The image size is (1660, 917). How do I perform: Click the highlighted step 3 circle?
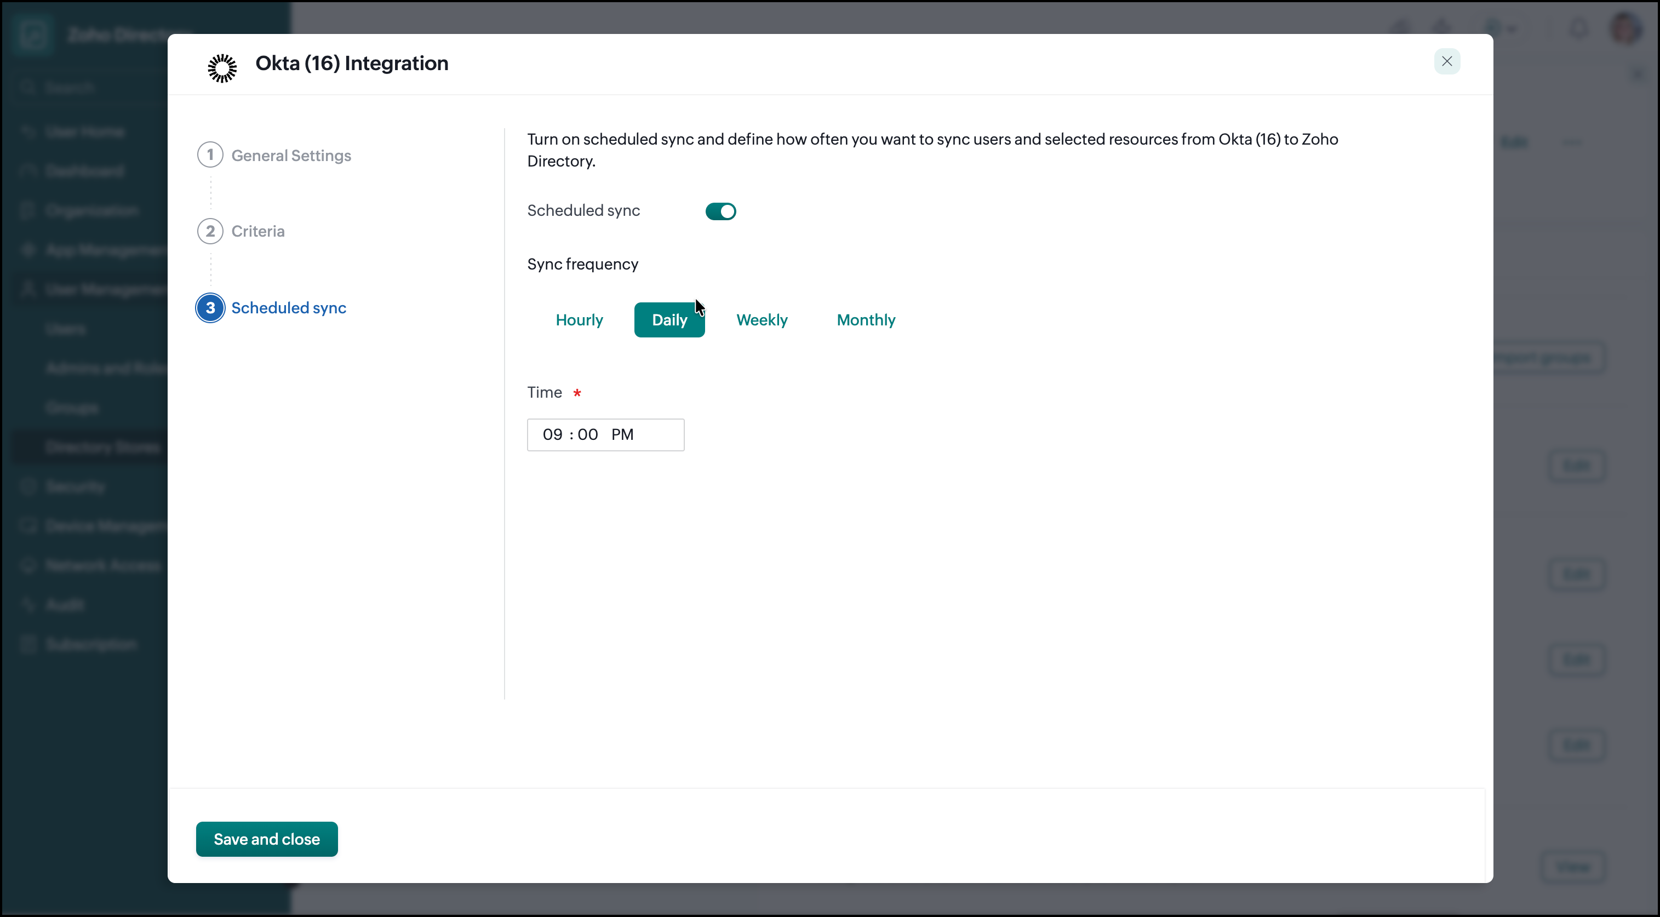210,307
